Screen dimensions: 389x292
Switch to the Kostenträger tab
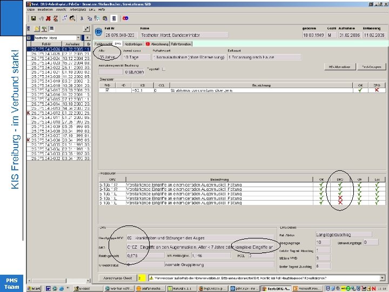pos(133,44)
